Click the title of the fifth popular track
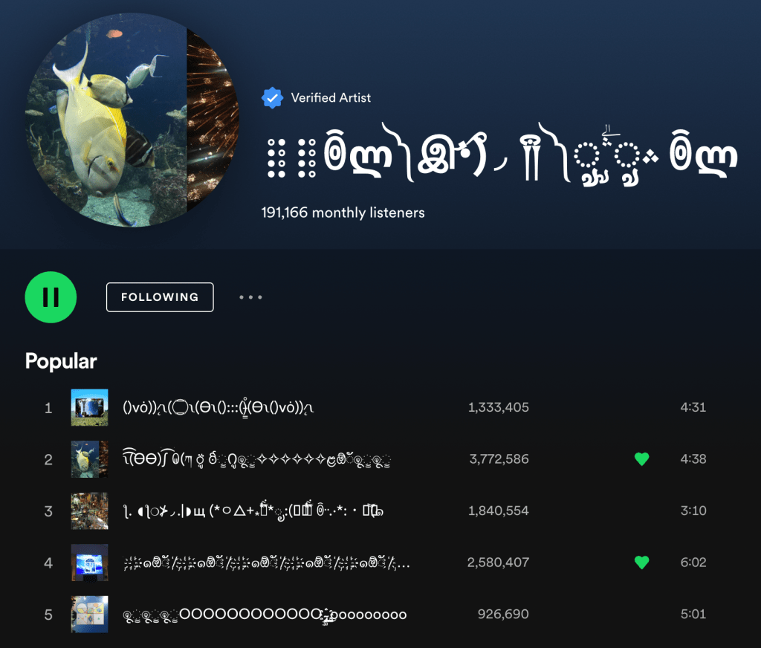The height and width of the screenshot is (648, 761). point(265,615)
